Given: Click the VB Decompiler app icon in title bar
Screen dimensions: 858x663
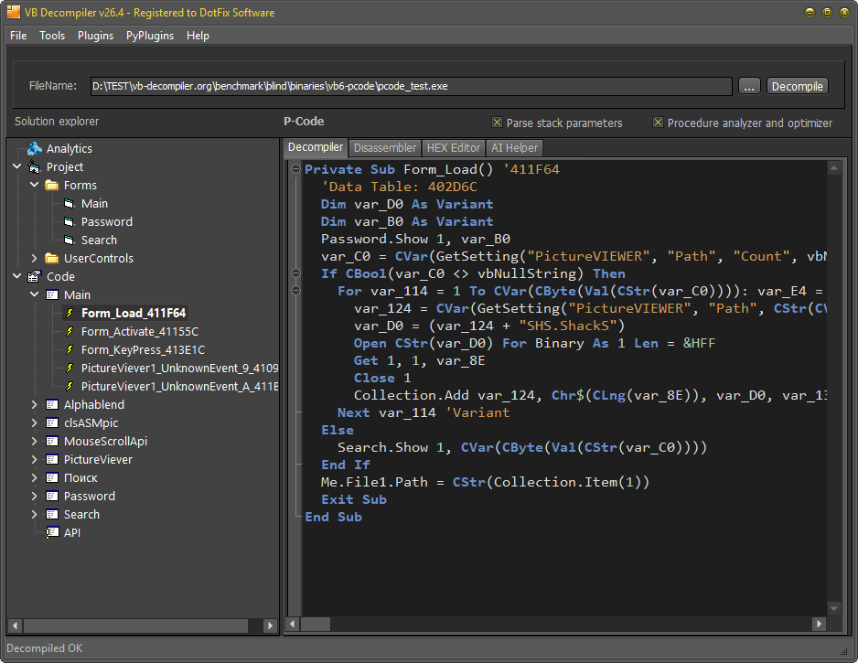Looking at the screenshot, I should (13, 12).
